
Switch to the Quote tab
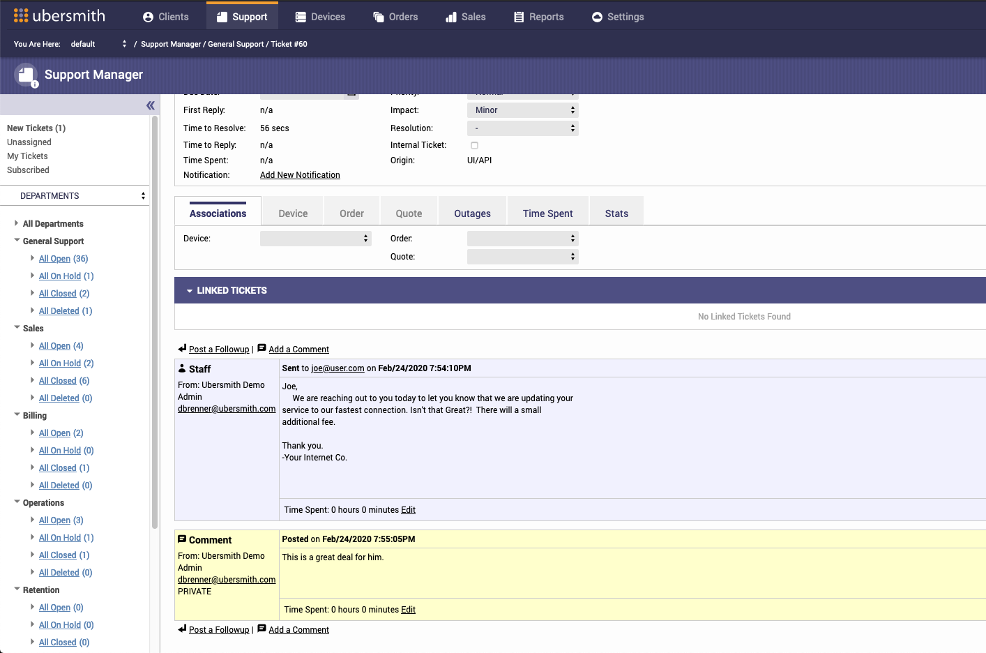(409, 211)
